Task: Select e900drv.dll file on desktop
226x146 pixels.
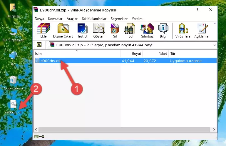Action: (14, 107)
